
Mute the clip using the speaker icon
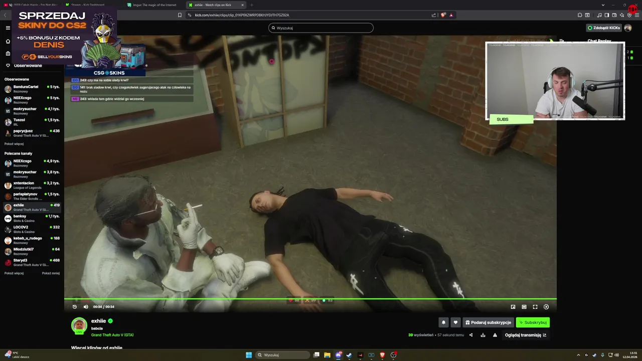(85, 307)
